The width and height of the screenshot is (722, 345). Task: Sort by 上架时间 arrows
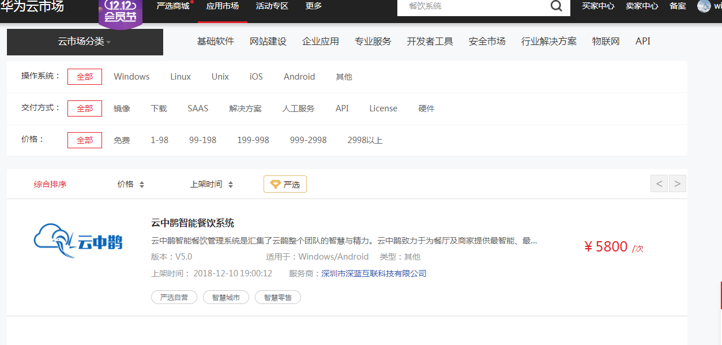[x=231, y=185]
